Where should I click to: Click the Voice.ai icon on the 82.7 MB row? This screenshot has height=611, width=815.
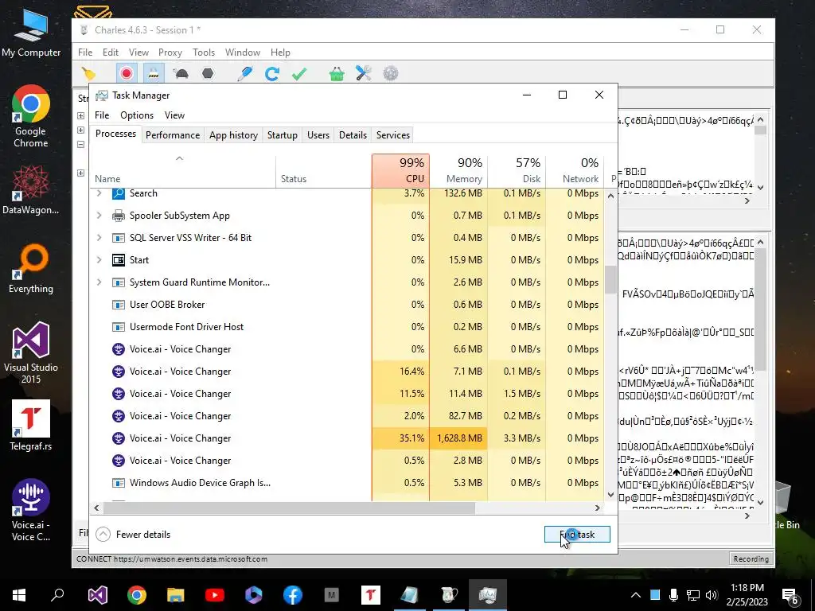tap(119, 416)
